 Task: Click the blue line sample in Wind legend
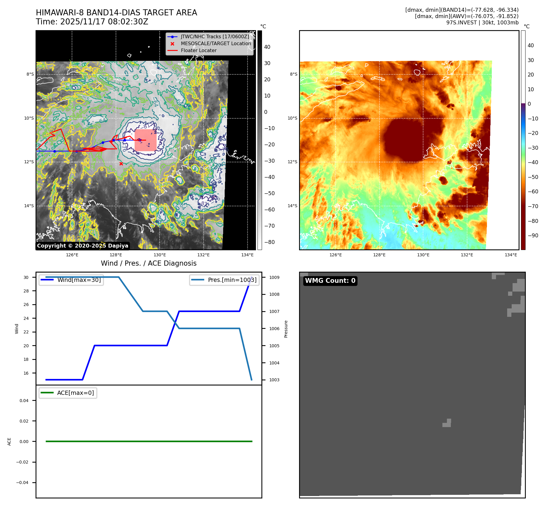pyautogui.click(x=47, y=280)
